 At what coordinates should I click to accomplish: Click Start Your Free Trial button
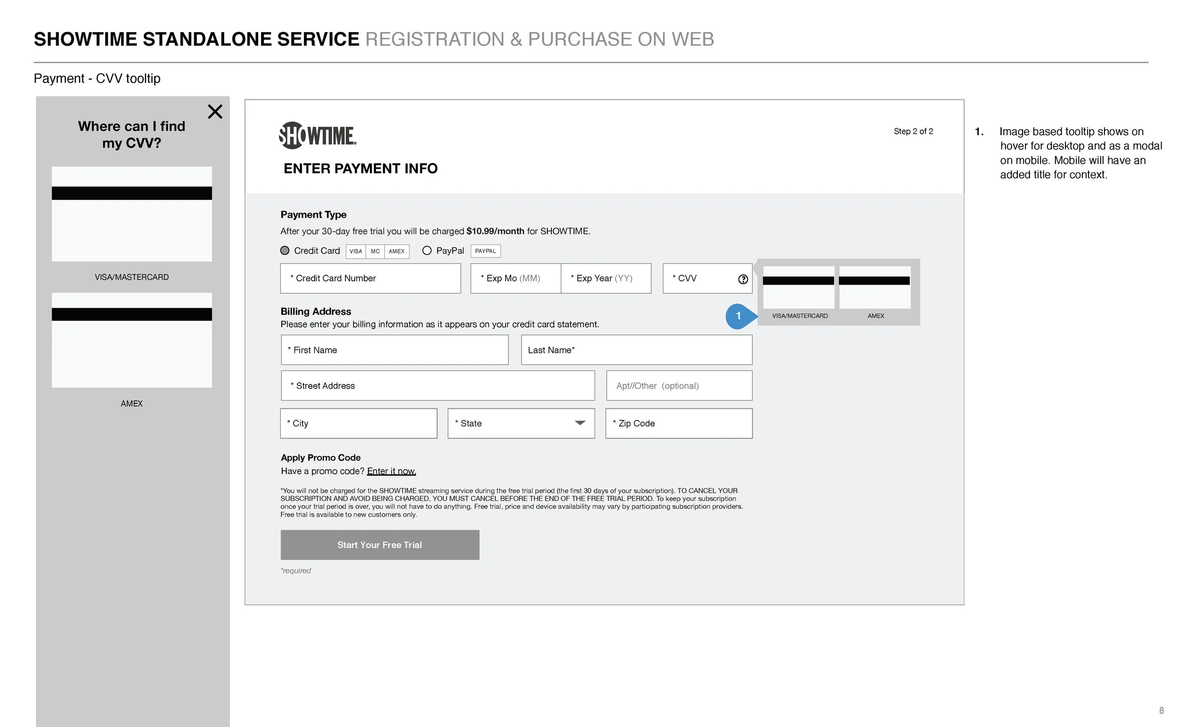click(380, 545)
